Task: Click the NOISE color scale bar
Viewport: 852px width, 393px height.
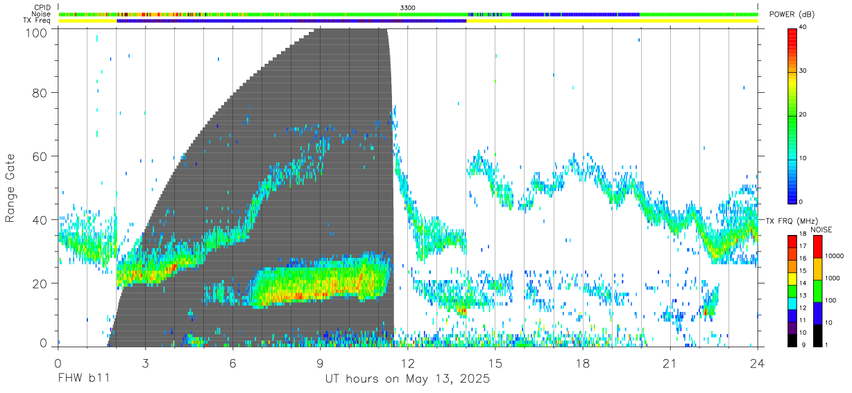Action: [x=817, y=290]
